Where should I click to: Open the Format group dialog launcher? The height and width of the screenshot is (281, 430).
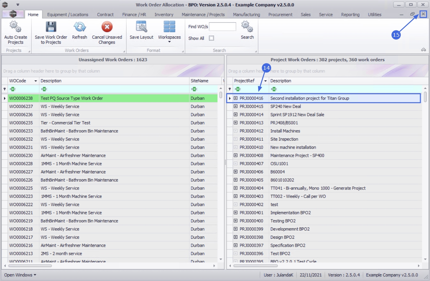[183, 51]
